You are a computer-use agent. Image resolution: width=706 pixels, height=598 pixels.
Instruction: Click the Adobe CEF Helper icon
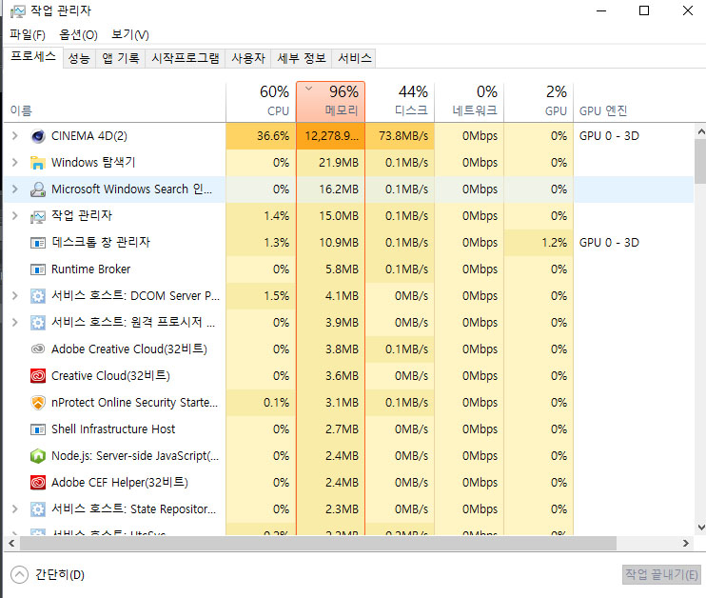coord(38,483)
